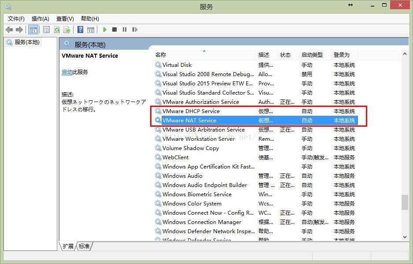
Task: Click the Services app icon in title bar
Action: click(8, 6)
